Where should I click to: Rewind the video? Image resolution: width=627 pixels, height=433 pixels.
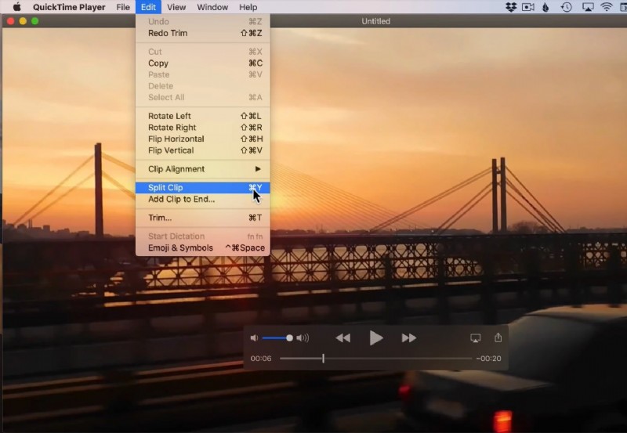(x=343, y=338)
